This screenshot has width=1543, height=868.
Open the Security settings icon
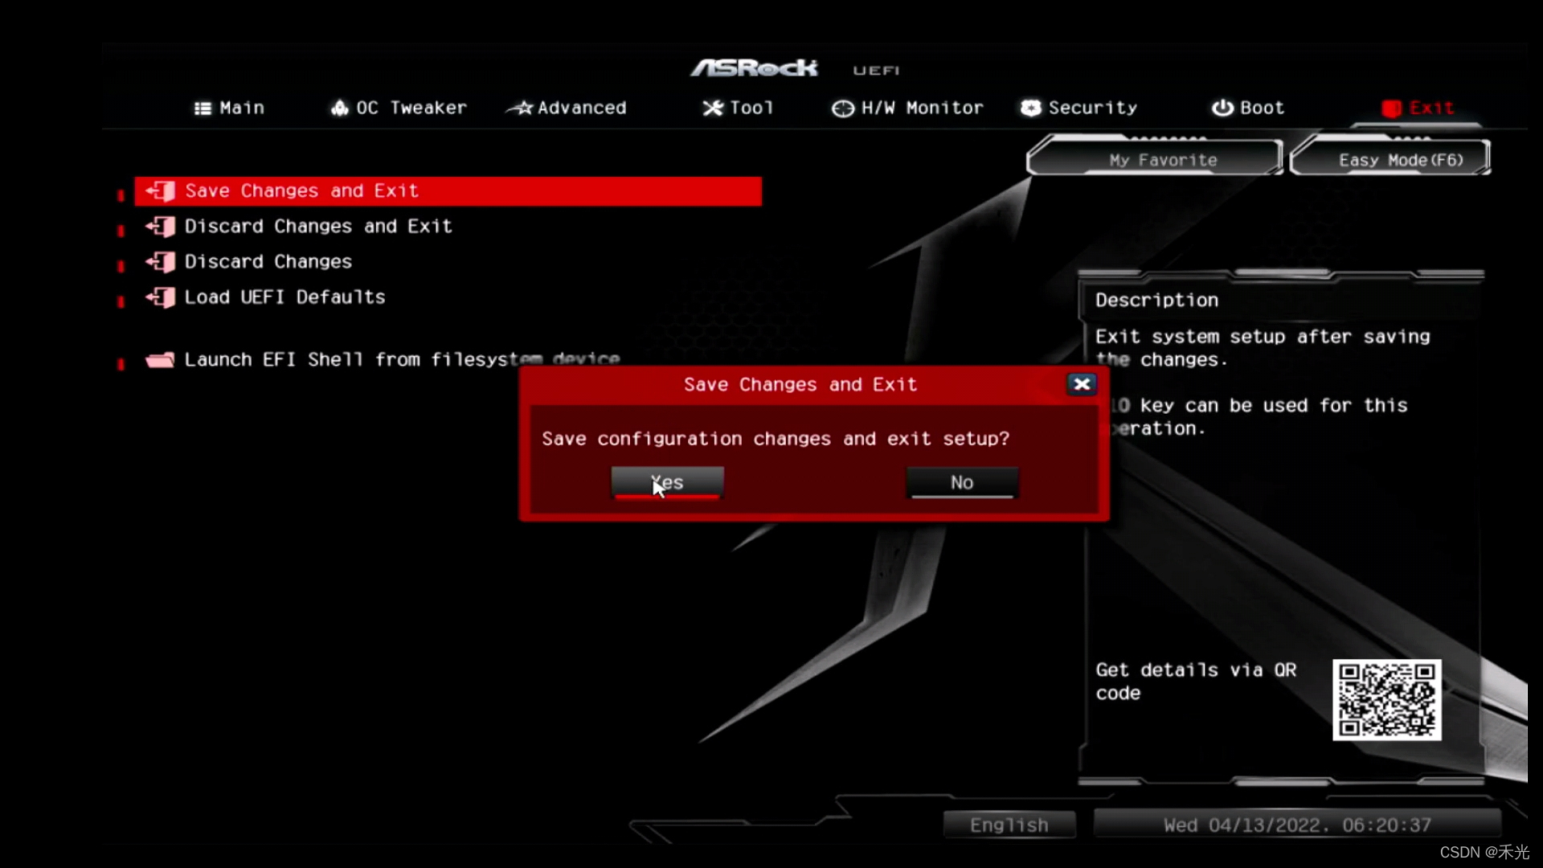[1028, 107]
